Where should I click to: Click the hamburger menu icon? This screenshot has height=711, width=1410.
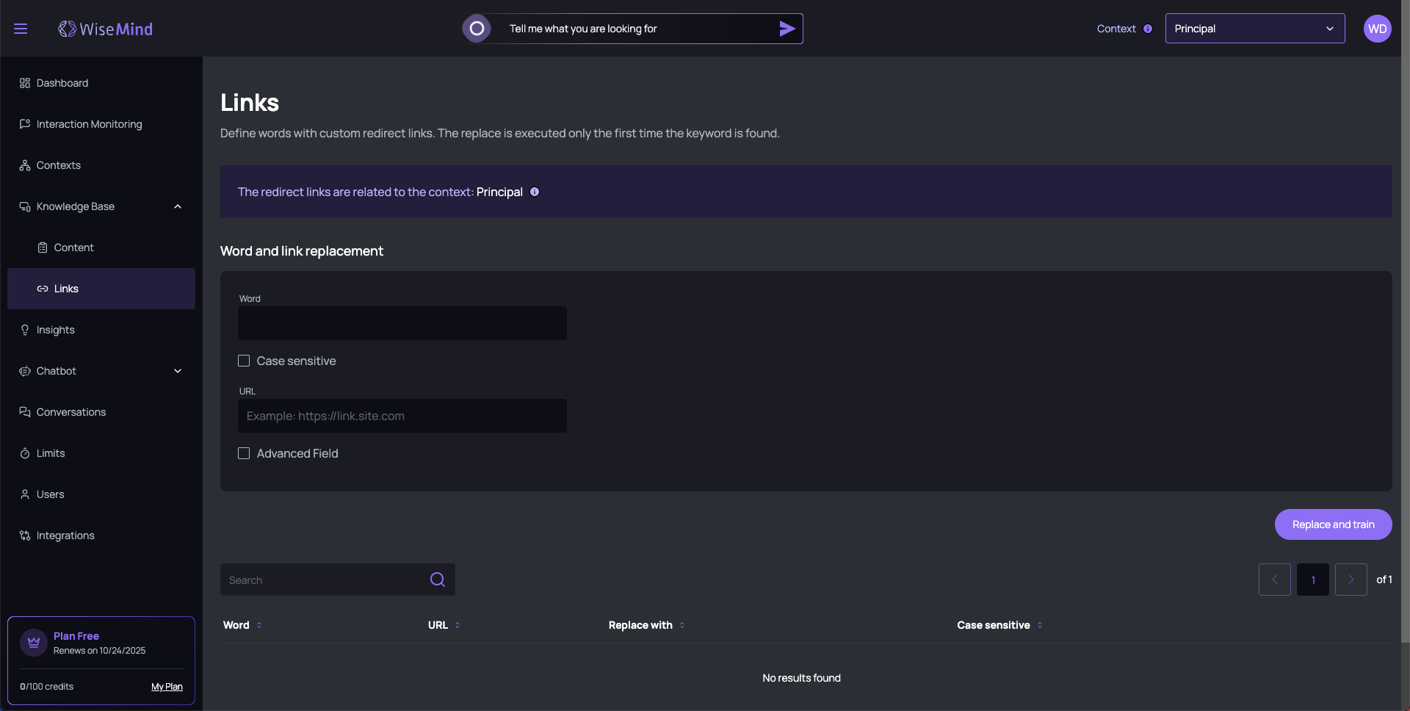21,29
